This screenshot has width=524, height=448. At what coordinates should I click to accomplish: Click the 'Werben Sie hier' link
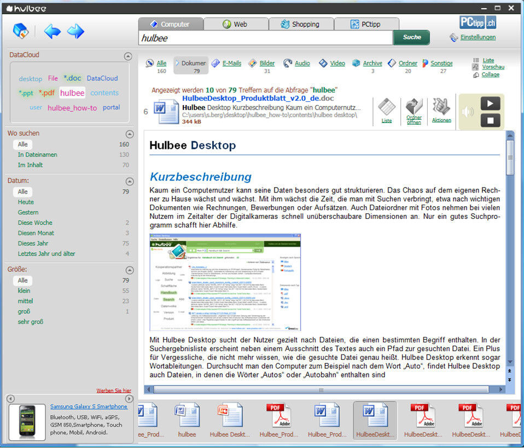pos(114,391)
